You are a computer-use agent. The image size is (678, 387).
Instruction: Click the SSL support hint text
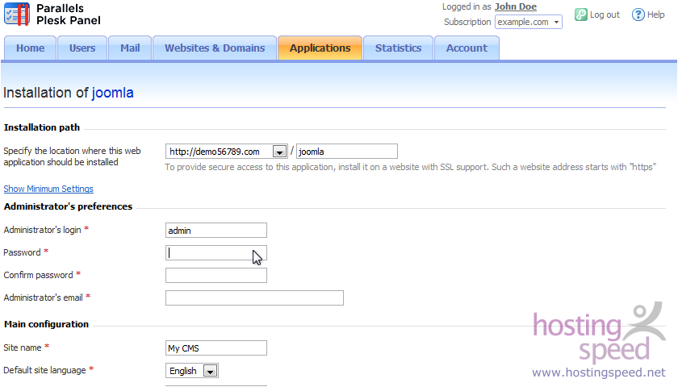click(x=410, y=167)
